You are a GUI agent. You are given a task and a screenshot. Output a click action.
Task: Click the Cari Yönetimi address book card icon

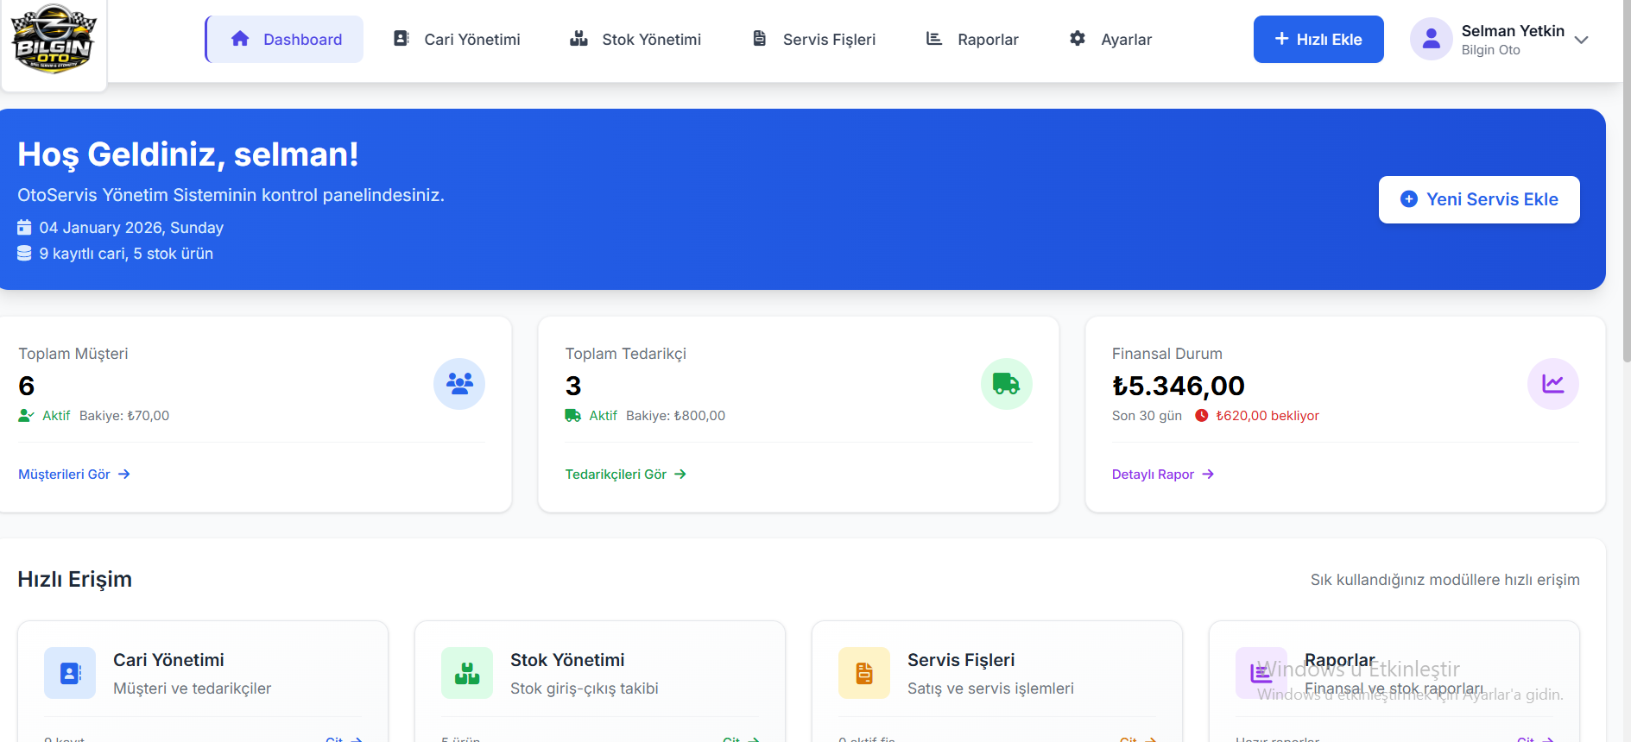click(x=70, y=673)
